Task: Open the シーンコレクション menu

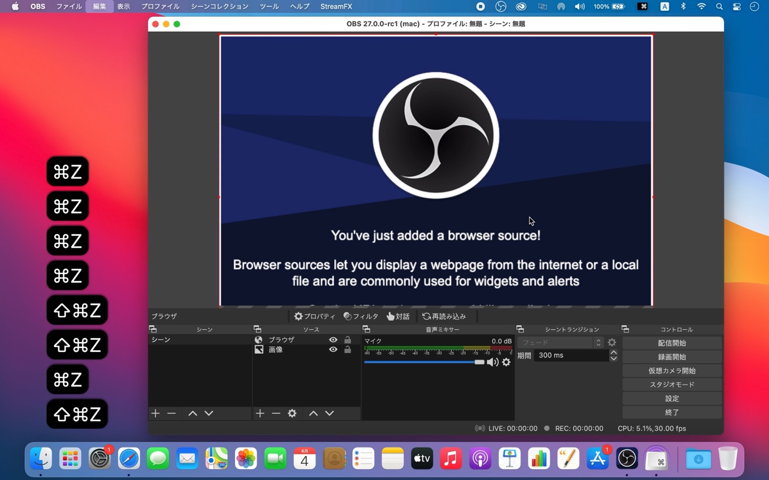Action: click(219, 6)
